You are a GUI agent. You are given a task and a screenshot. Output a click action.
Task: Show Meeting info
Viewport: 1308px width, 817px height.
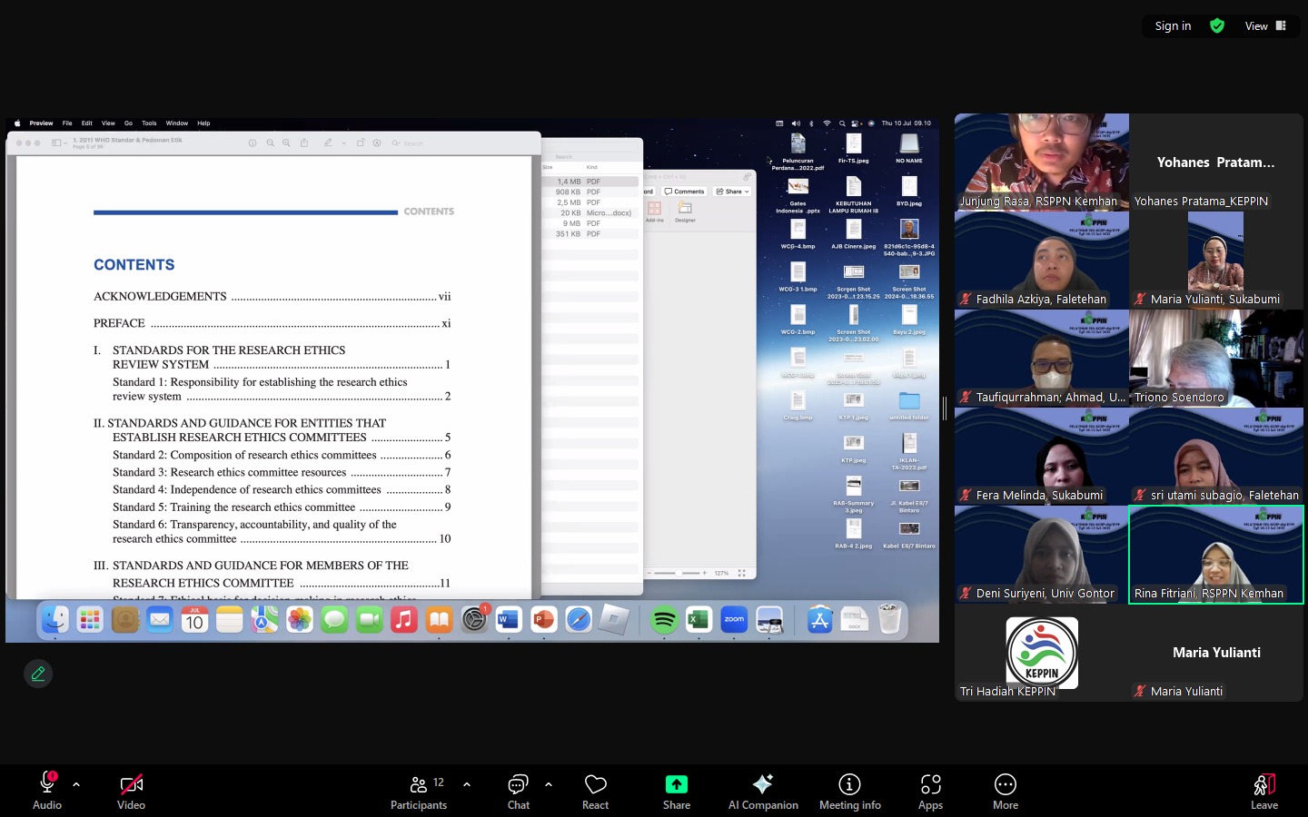tap(849, 790)
